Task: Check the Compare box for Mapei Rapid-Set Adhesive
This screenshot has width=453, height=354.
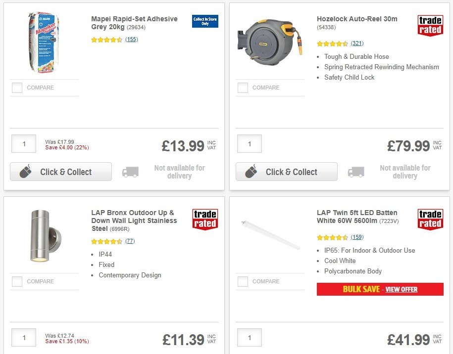Action: point(16,87)
